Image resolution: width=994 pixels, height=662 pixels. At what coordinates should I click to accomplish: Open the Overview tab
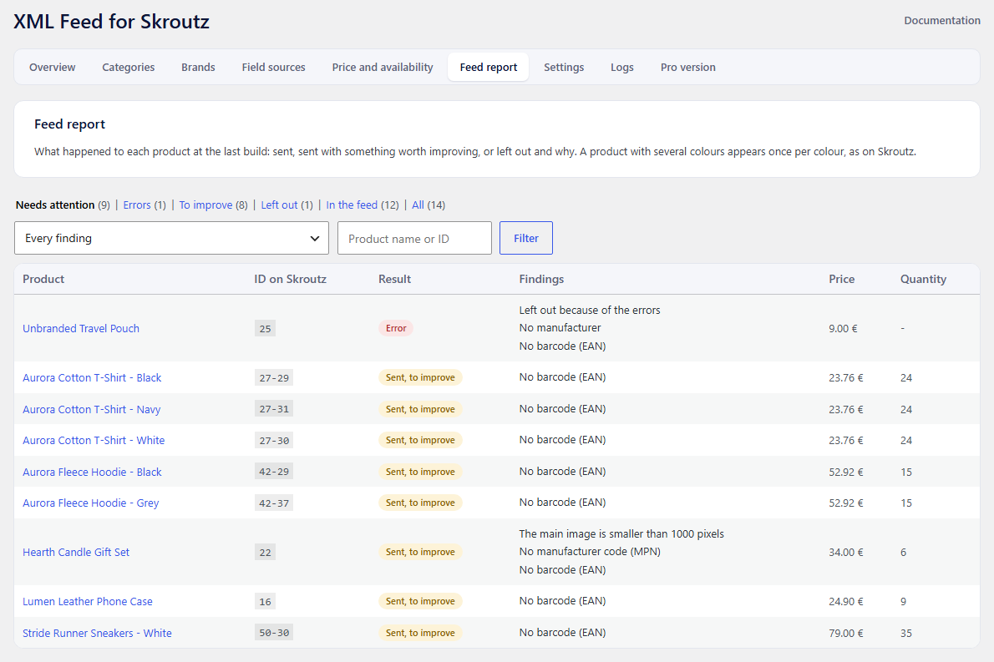52,67
